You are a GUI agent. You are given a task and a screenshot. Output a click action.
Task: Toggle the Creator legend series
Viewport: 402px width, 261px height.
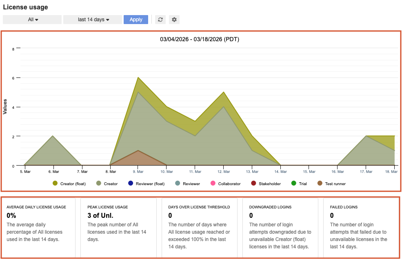[x=107, y=184]
